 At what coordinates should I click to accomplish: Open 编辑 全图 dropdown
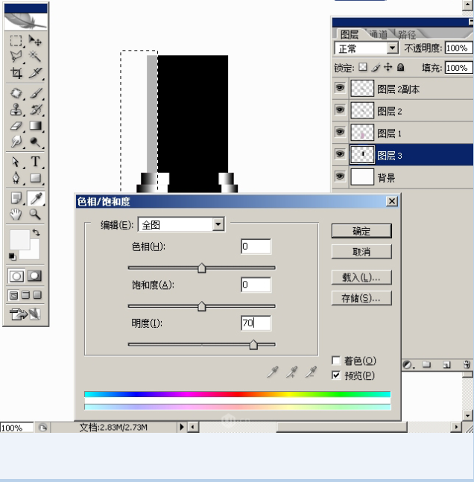tap(218, 224)
